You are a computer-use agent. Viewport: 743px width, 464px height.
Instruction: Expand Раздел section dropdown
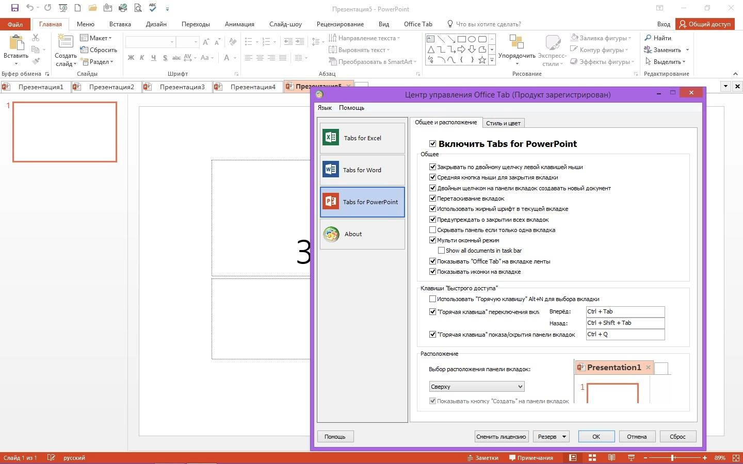(97, 61)
